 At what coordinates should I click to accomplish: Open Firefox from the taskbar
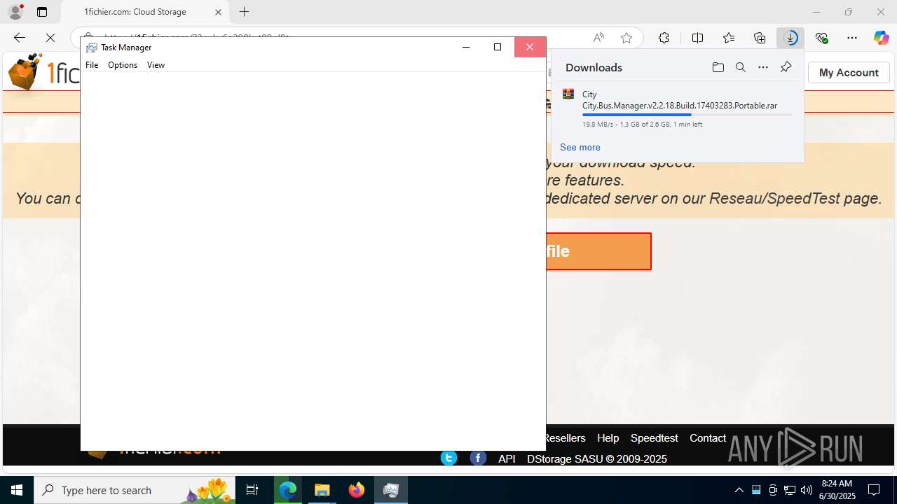357,490
